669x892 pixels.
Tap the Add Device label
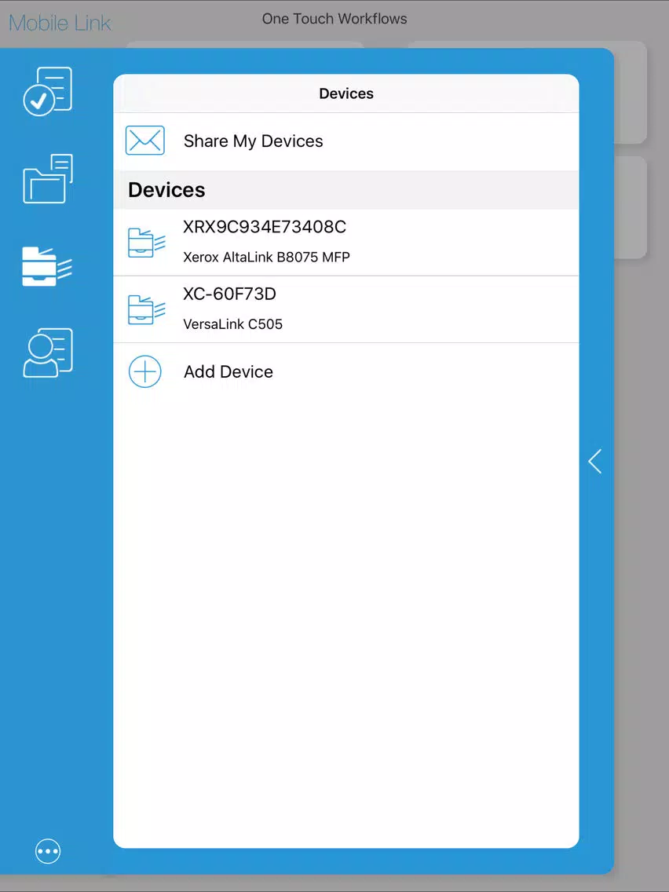(x=228, y=371)
